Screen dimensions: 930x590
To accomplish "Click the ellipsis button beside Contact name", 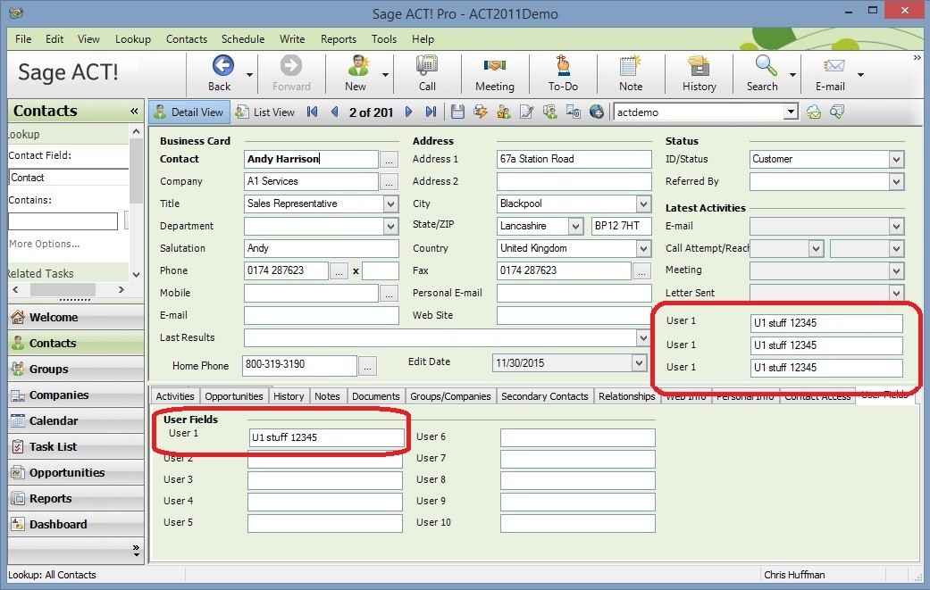I will click(x=390, y=160).
